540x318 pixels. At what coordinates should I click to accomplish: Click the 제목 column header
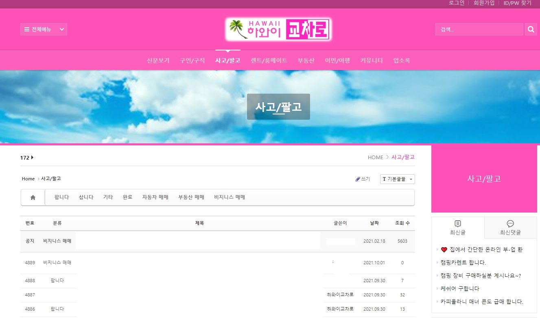click(199, 223)
